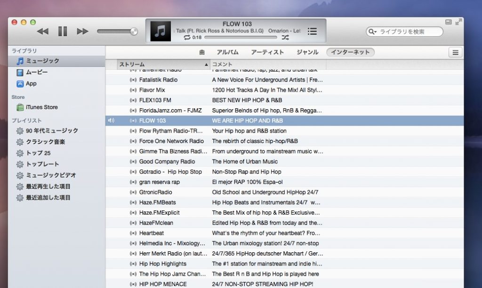Sort by the ストリーム column header
The width and height of the screenshot is (482, 288).
163,64
